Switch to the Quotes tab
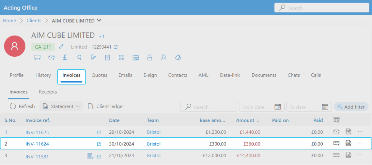The image size is (372, 165). tap(99, 75)
